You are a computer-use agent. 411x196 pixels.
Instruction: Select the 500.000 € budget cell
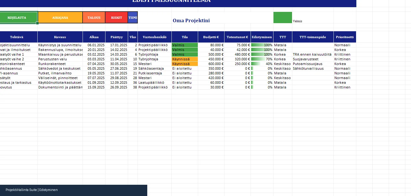(211, 54)
